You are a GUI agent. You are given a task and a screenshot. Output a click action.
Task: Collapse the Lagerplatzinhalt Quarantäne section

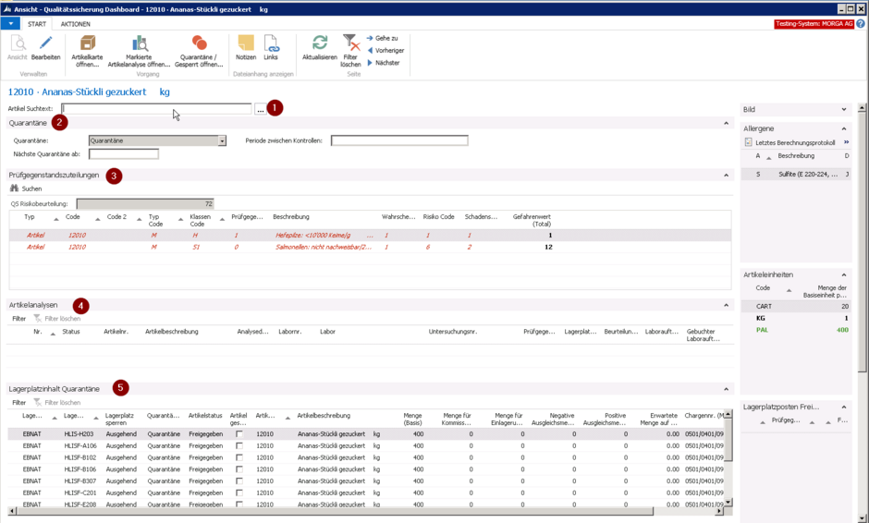[x=726, y=389]
